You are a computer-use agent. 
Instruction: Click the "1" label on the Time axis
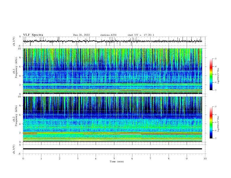coord(41,159)
